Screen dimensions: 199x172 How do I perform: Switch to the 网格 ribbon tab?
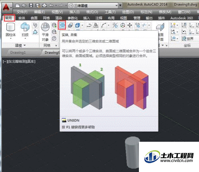click(x=46, y=18)
